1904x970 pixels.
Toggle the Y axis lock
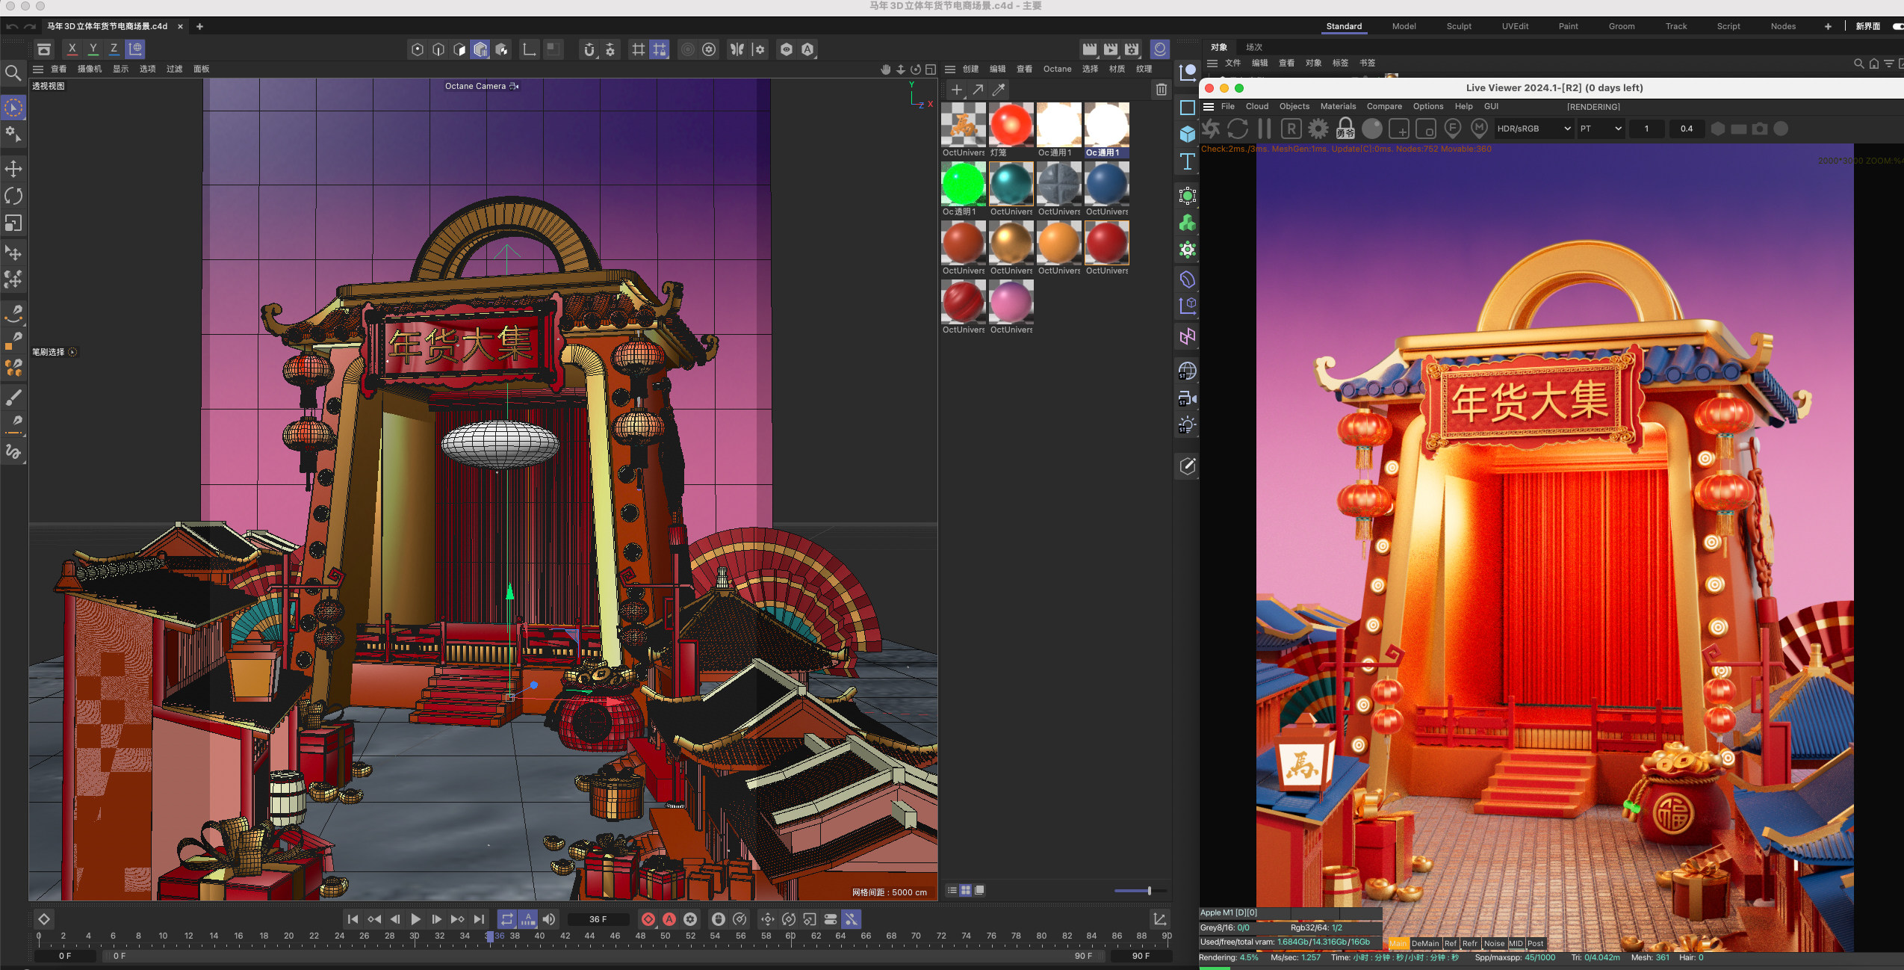[93, 49]
